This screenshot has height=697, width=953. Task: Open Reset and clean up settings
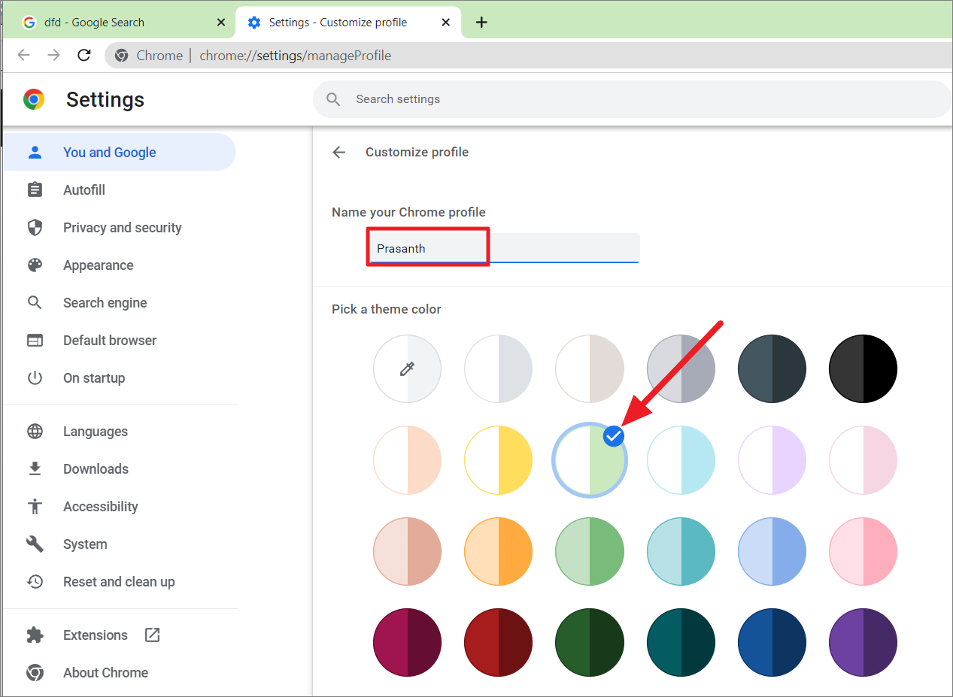120,581
